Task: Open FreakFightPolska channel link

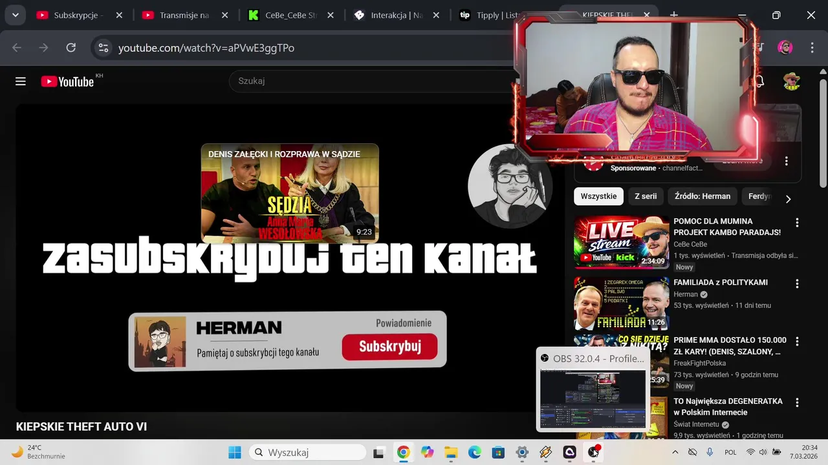Action: tap(699, 363)
